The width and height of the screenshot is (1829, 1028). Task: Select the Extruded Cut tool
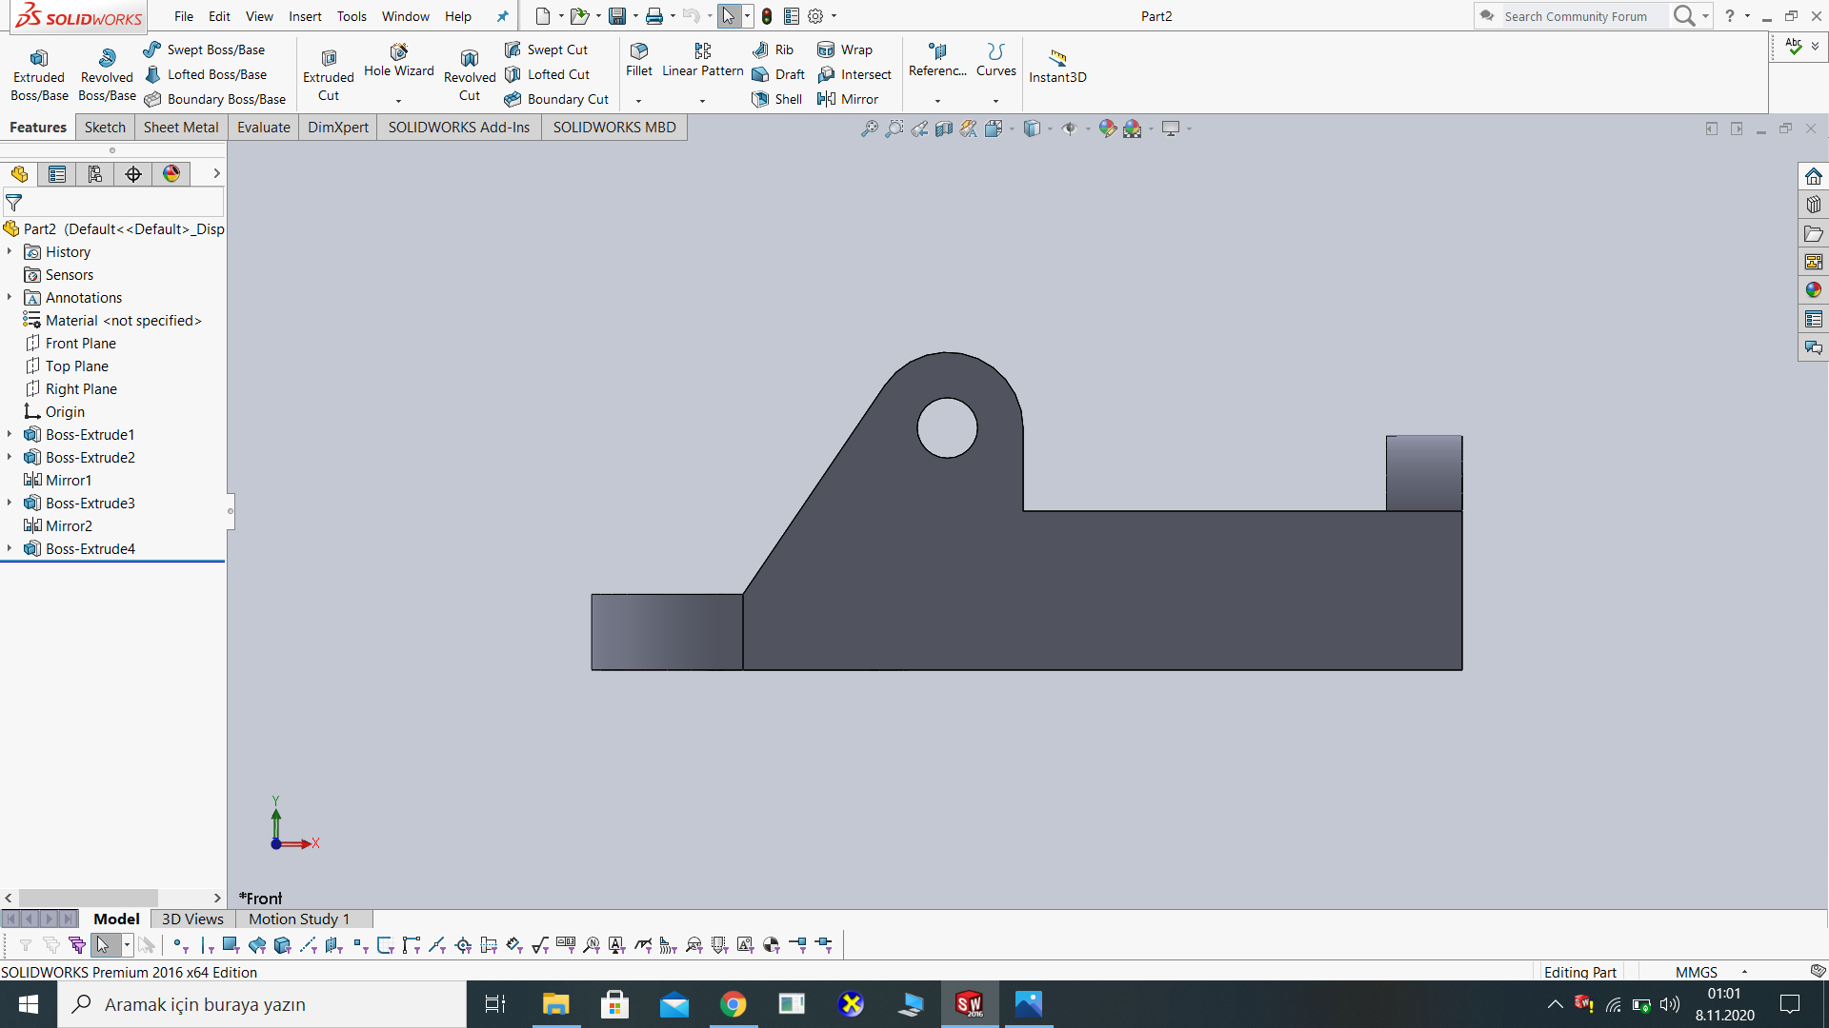(328, 71)
